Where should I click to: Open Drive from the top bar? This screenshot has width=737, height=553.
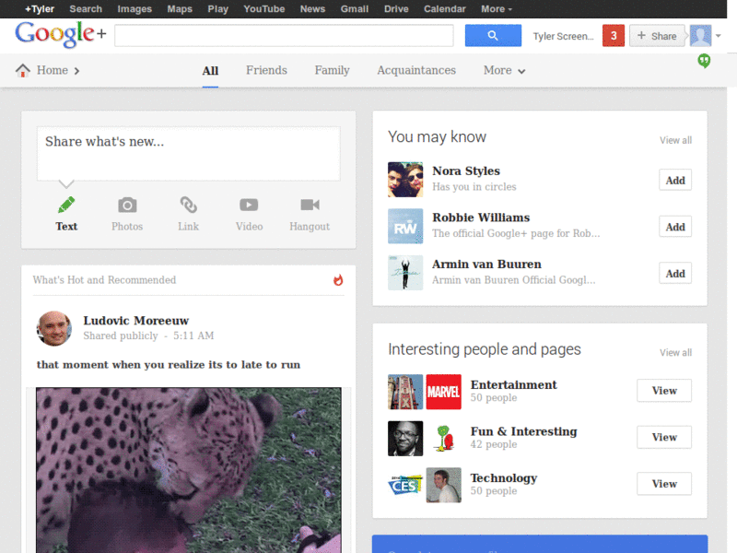coord(396,9)
